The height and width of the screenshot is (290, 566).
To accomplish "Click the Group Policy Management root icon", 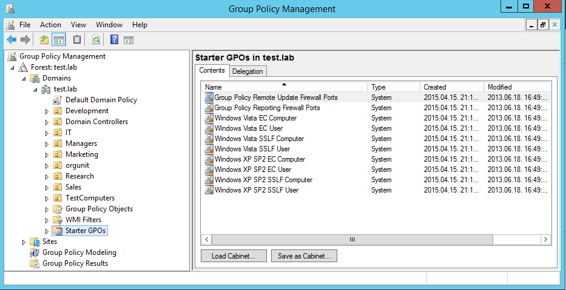I will coord(12,56).
